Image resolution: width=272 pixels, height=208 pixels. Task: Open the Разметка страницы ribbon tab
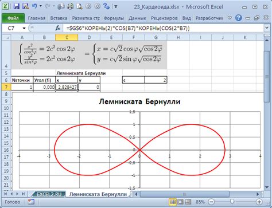click(86, 18)
